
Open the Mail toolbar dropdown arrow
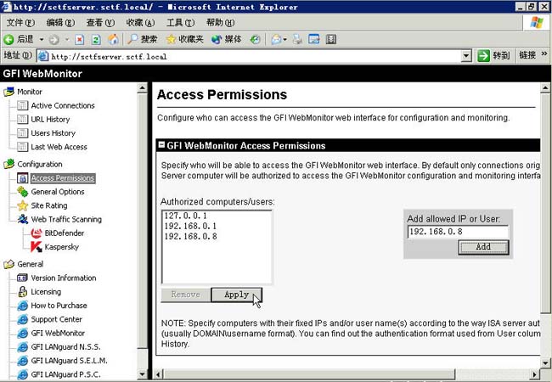tap(284, 39)
